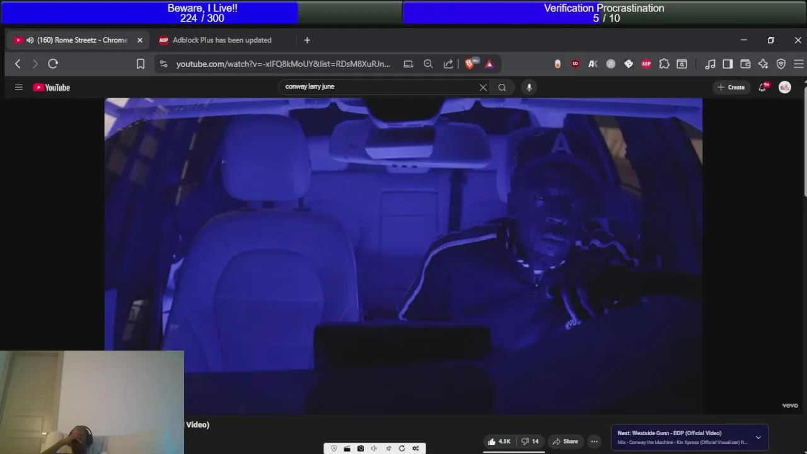807x454 pixels.
Task: Open the browser hamburger main menu
Action: point(799,64)
